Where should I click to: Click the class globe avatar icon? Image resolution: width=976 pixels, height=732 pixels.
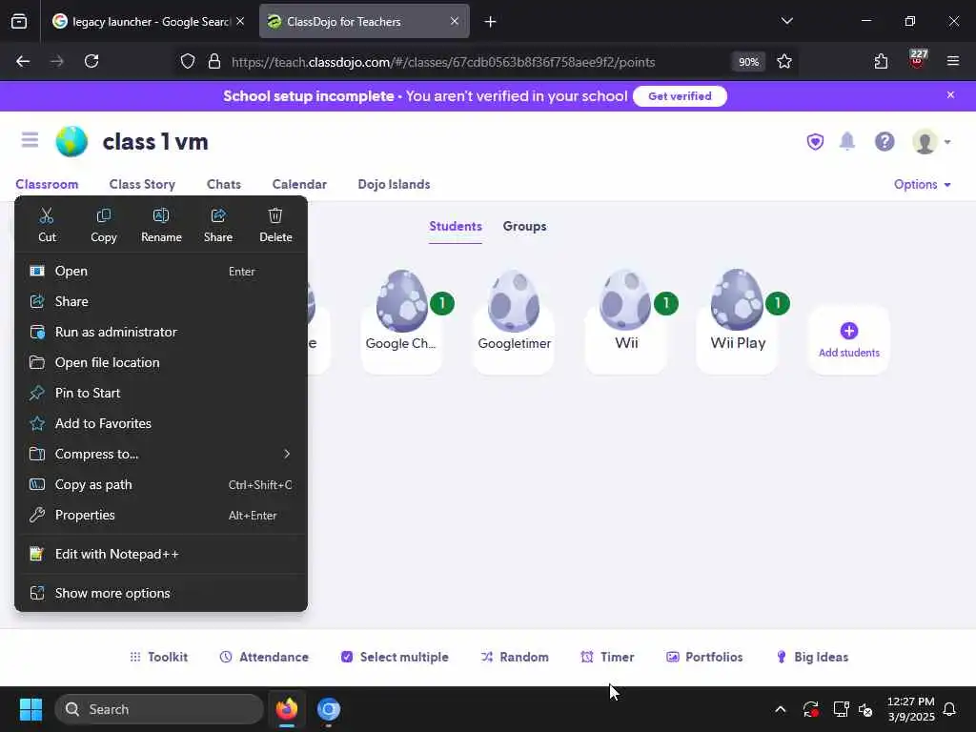(71, 141)
